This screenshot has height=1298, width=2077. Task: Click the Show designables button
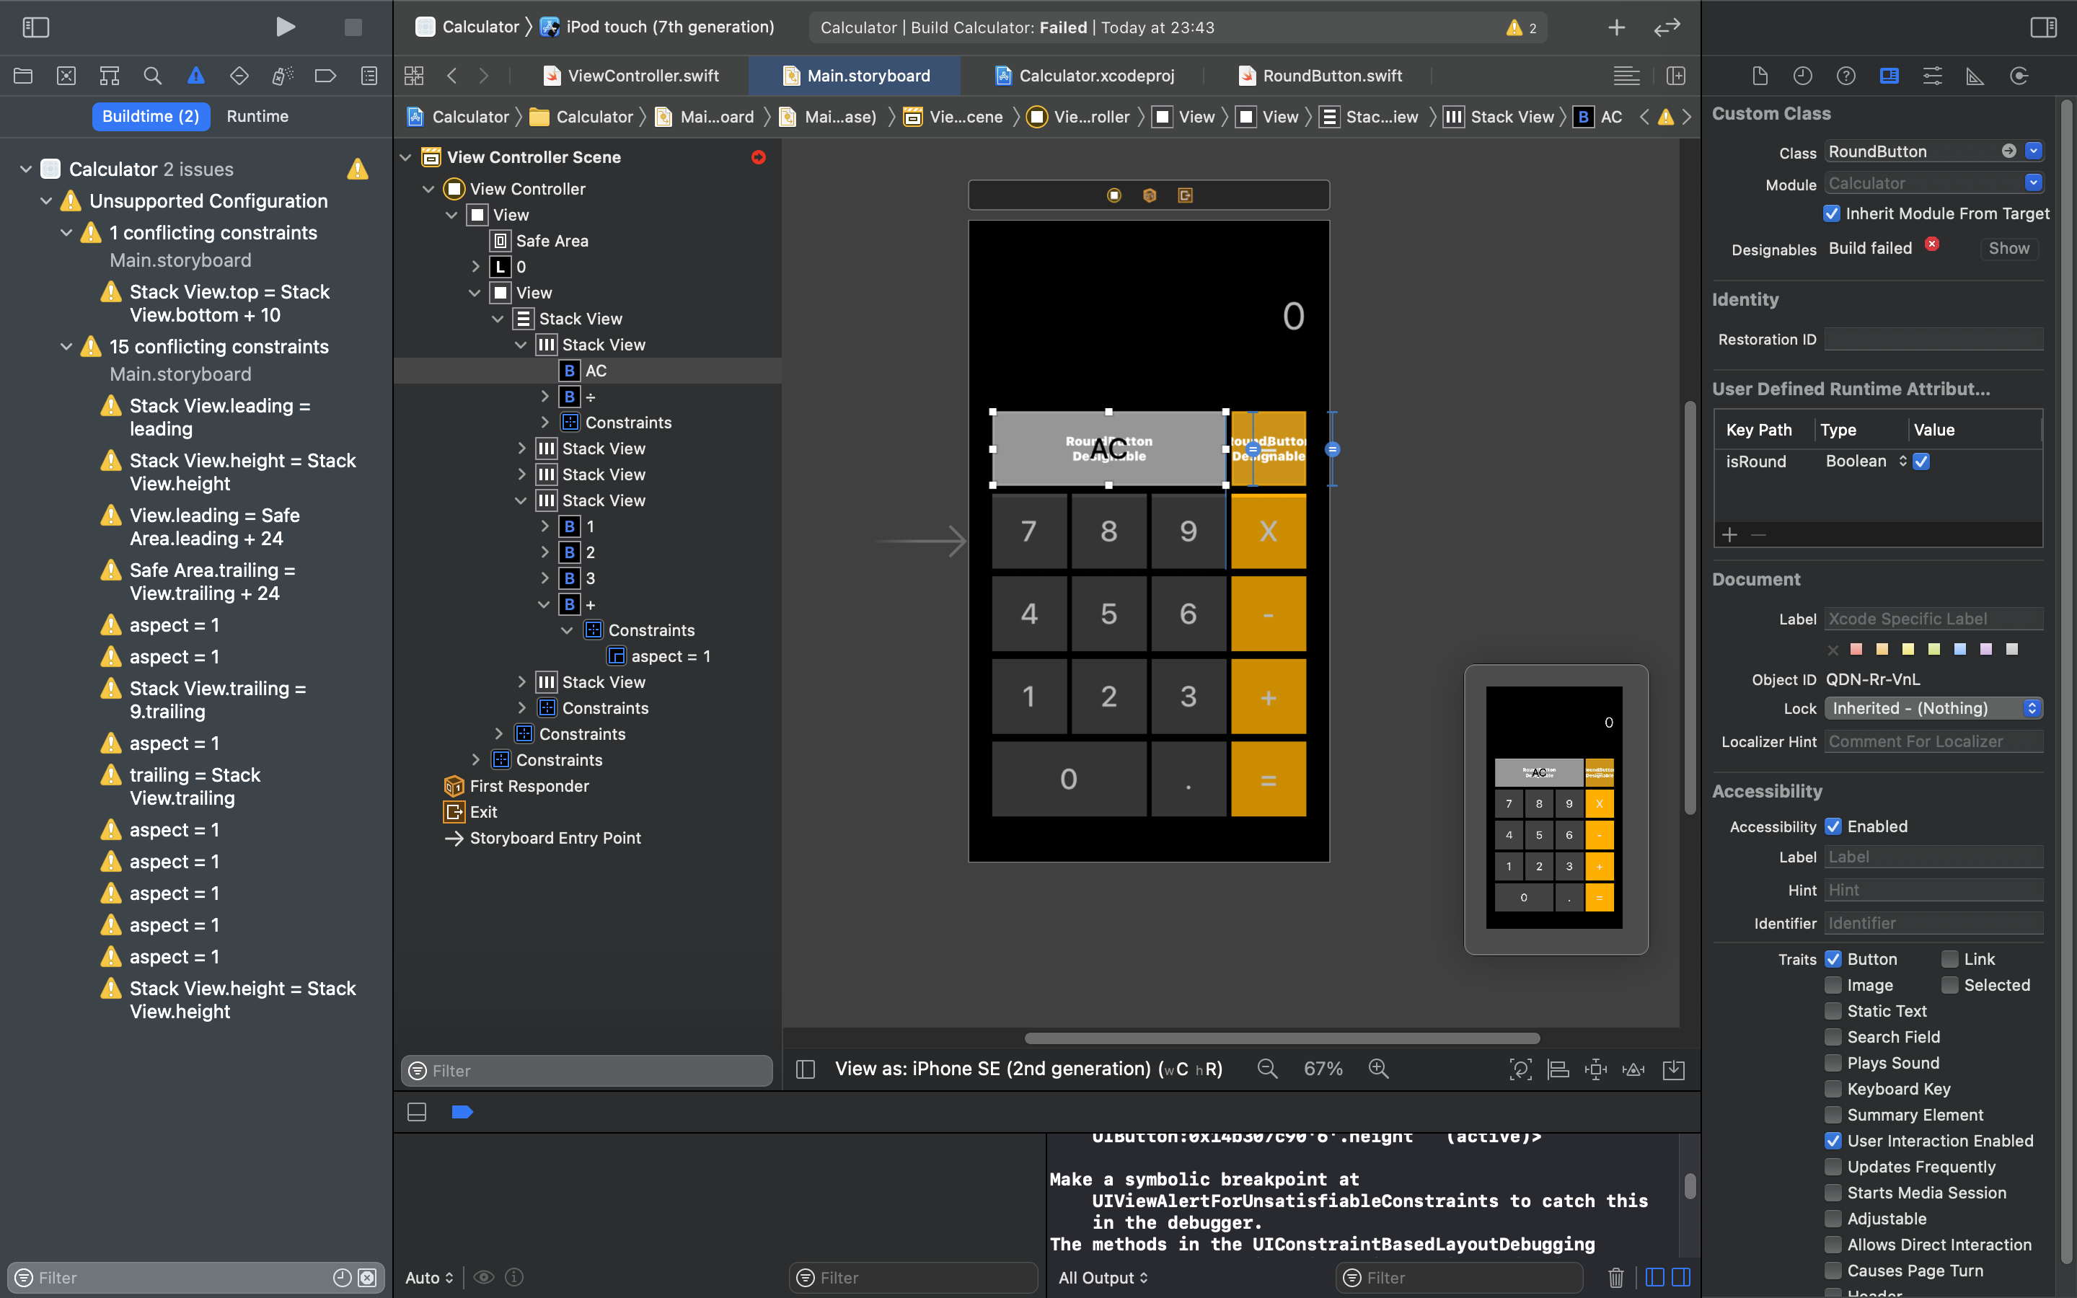pos(2008,248)
